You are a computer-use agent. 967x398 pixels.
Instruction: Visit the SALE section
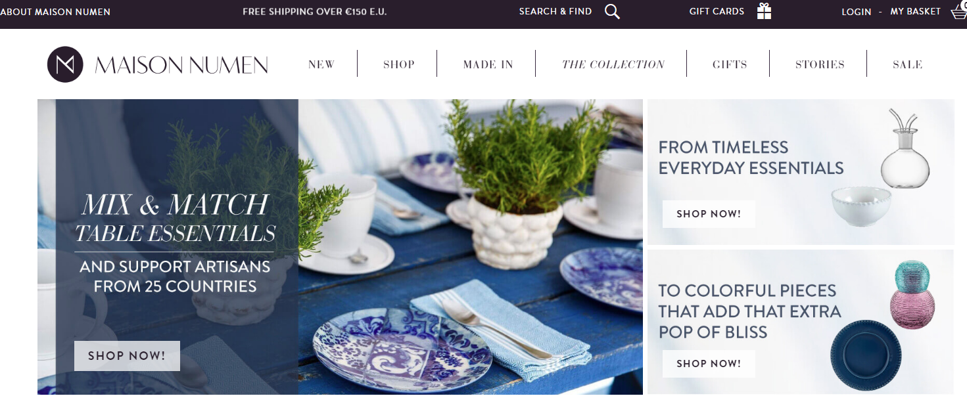coord(908,64)
